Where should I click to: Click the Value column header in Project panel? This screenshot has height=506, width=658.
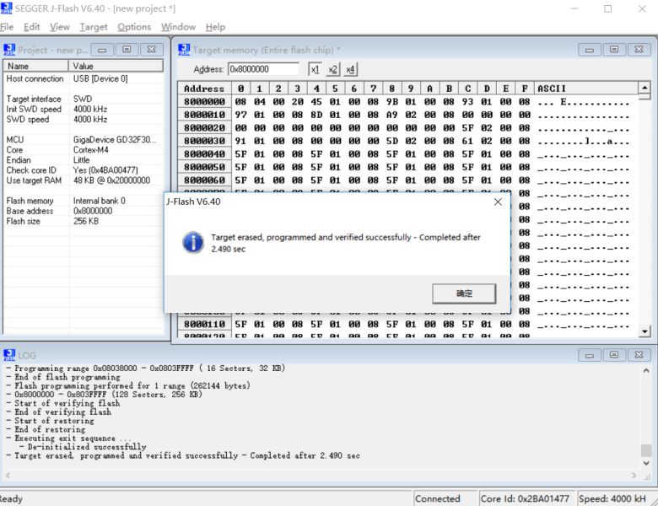[x=116, y=66]
